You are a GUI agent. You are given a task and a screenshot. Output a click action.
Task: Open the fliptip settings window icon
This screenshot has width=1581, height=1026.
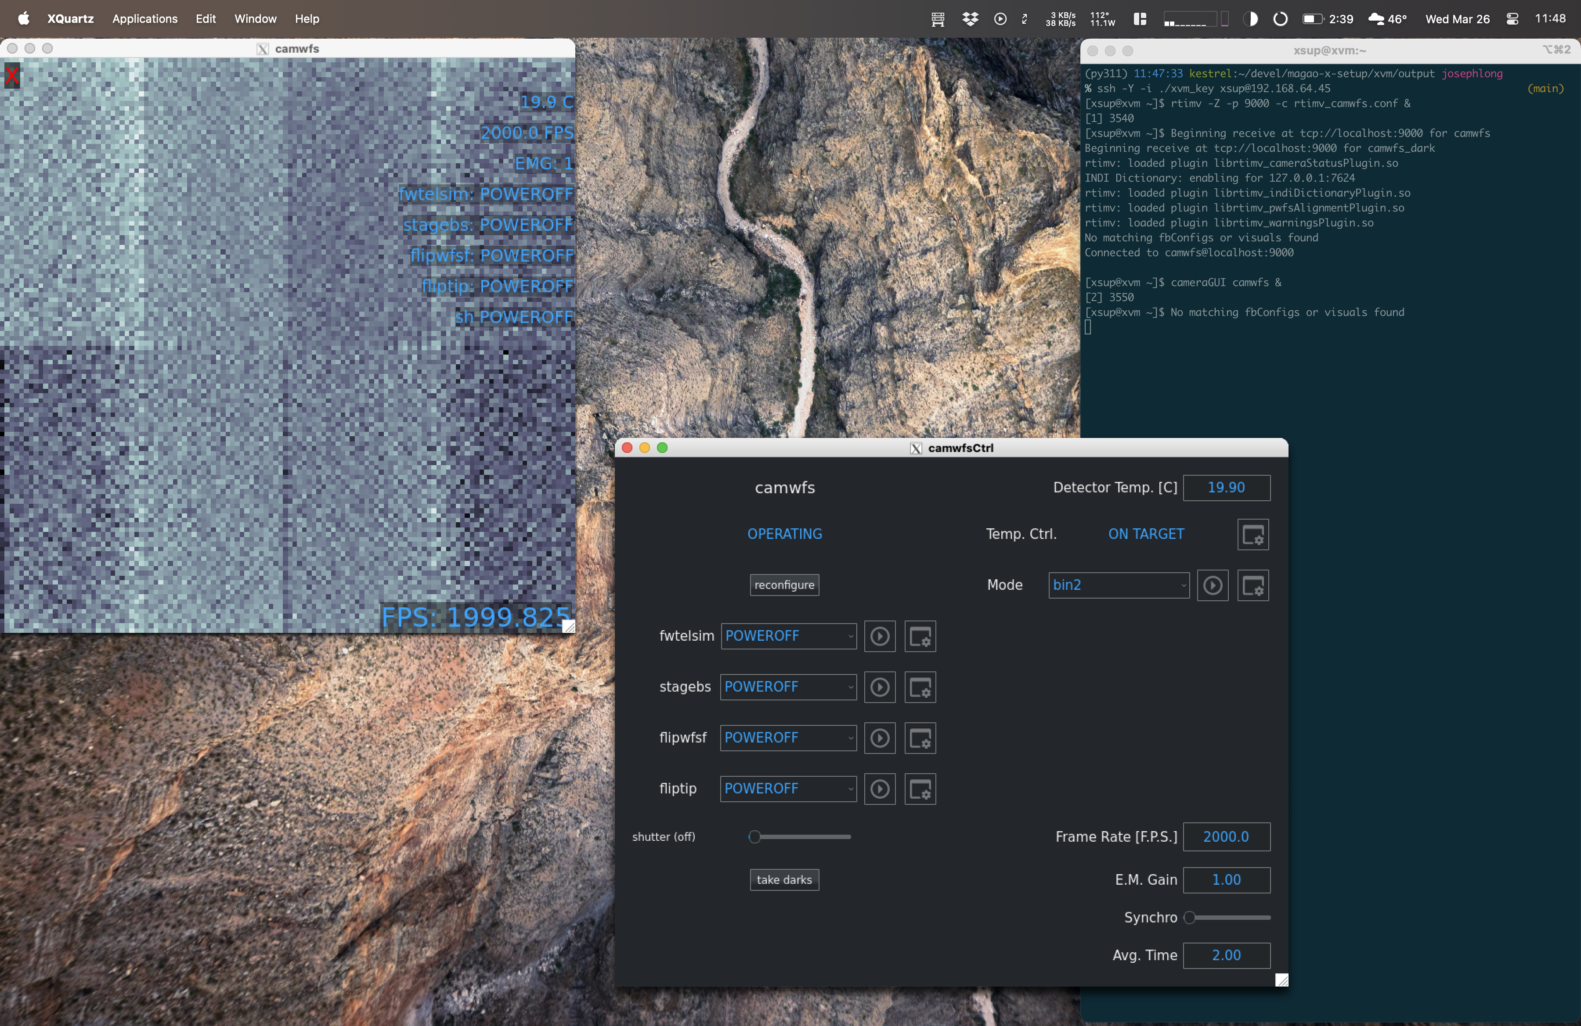click(920, 789)
